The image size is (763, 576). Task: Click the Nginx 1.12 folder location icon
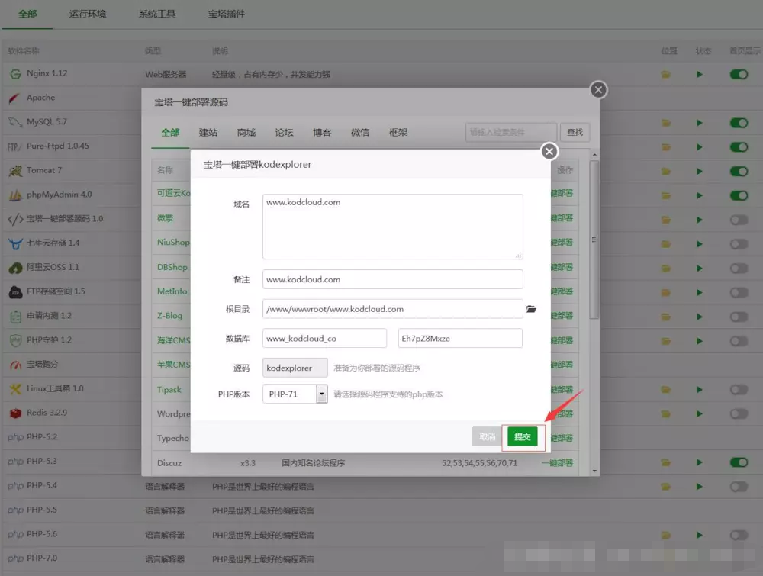[665, 75]
